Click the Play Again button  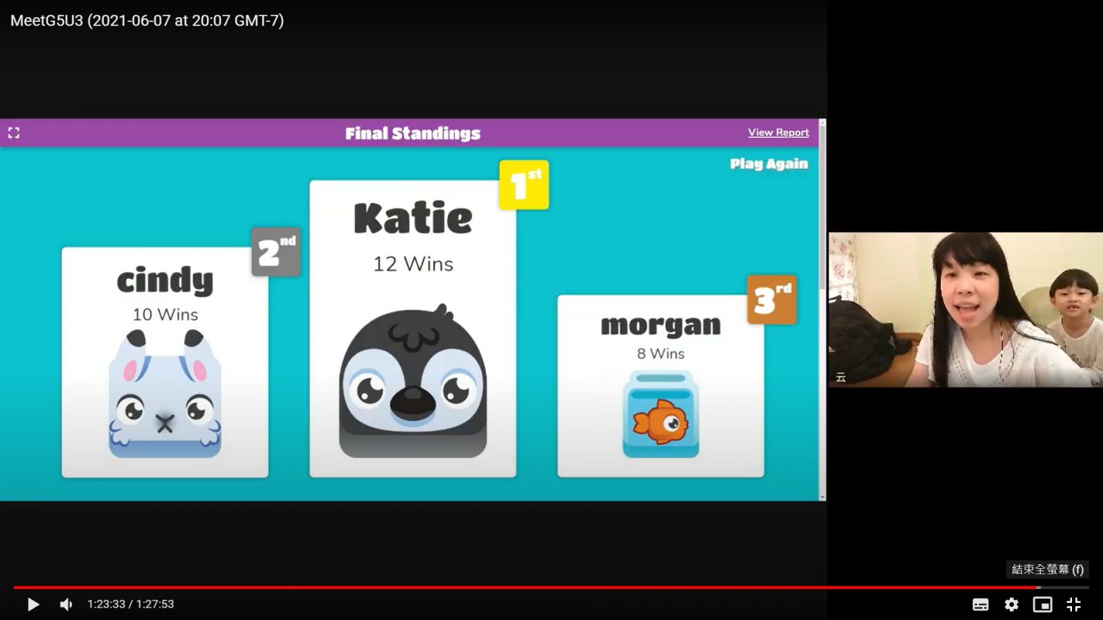769,164
